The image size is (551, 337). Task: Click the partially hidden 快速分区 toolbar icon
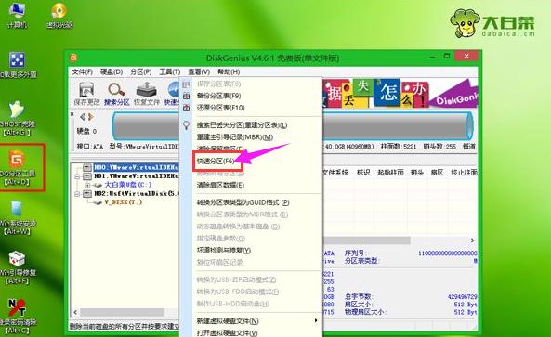172,94
